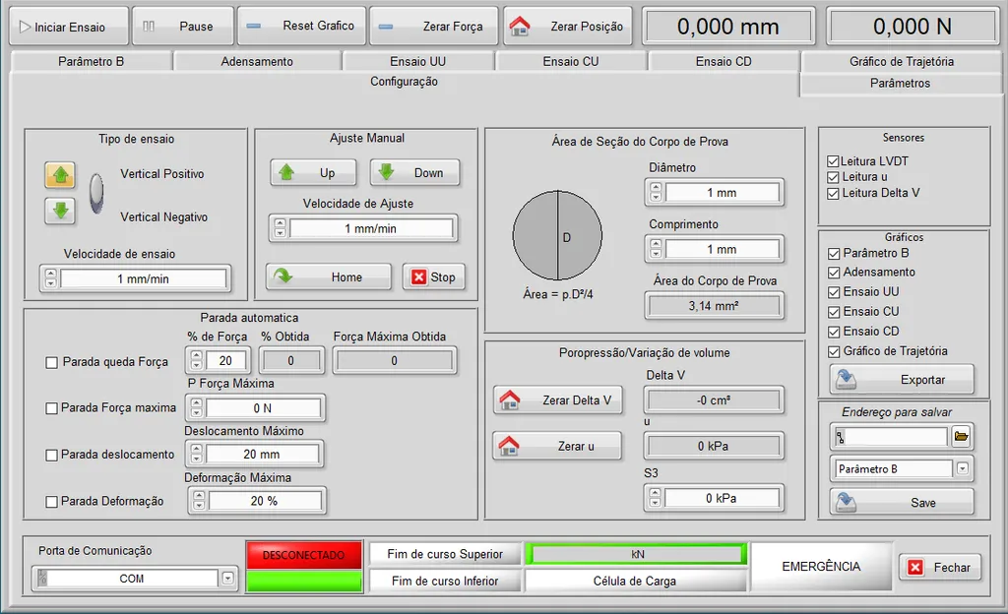
Task: Click the Save icon
Action: pos(846,502)
